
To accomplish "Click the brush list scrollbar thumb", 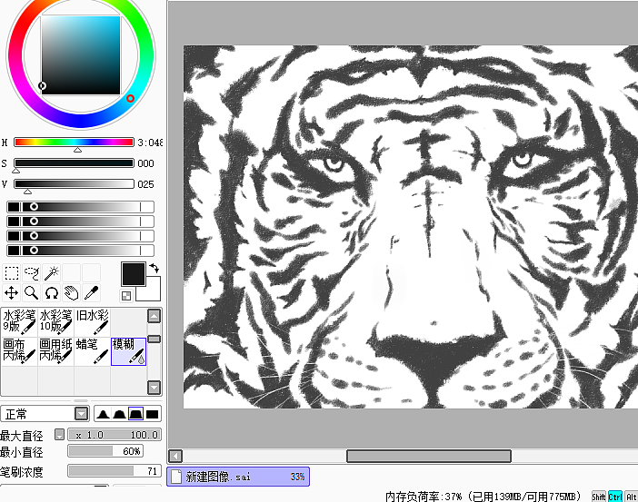I will (x=154, y=339).
